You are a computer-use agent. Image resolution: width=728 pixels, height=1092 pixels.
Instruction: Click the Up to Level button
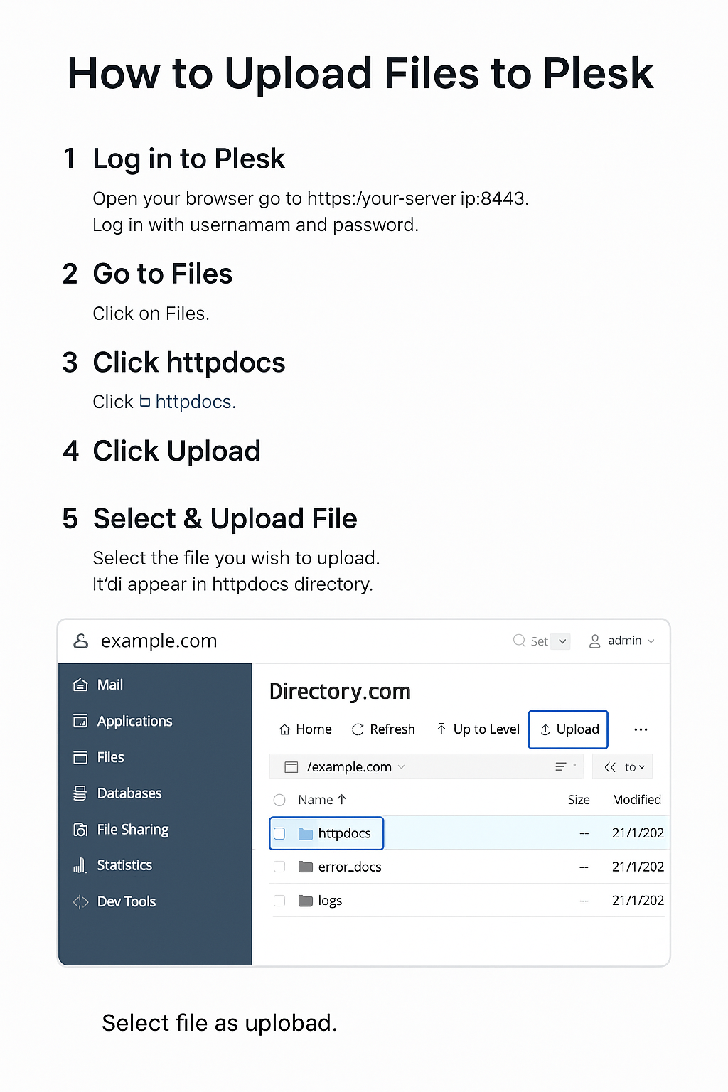(x=478, y=729)
